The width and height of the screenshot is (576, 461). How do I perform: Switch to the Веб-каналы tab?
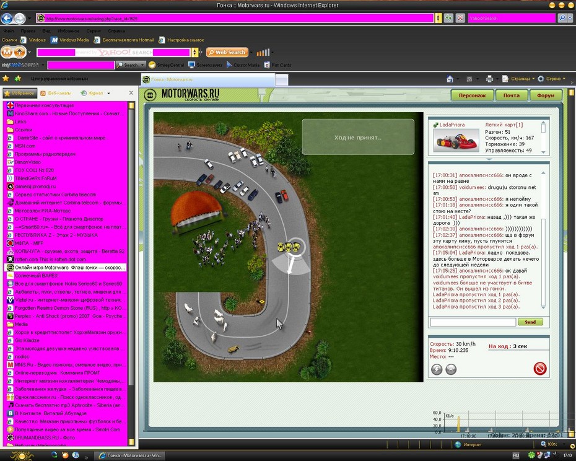coord(56,93)
